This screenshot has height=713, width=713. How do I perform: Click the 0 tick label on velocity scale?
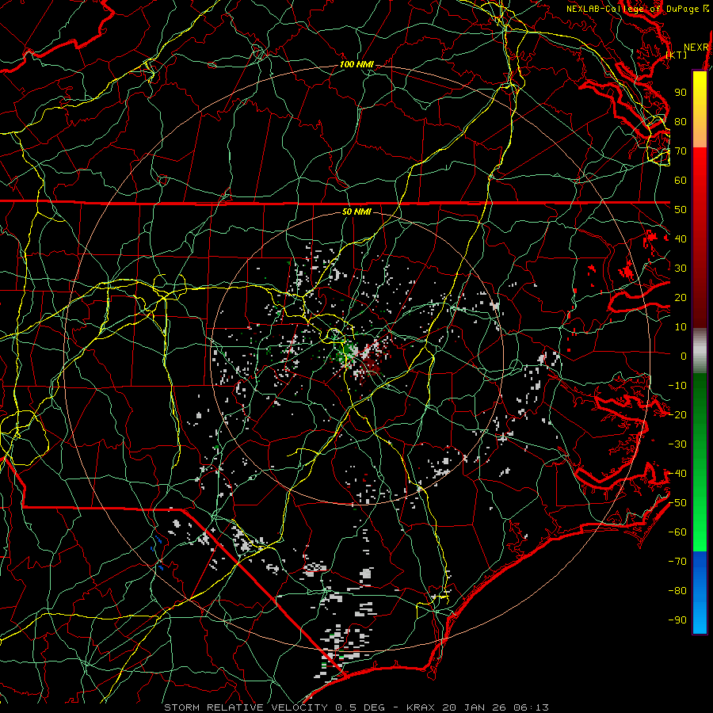point(684,356)
